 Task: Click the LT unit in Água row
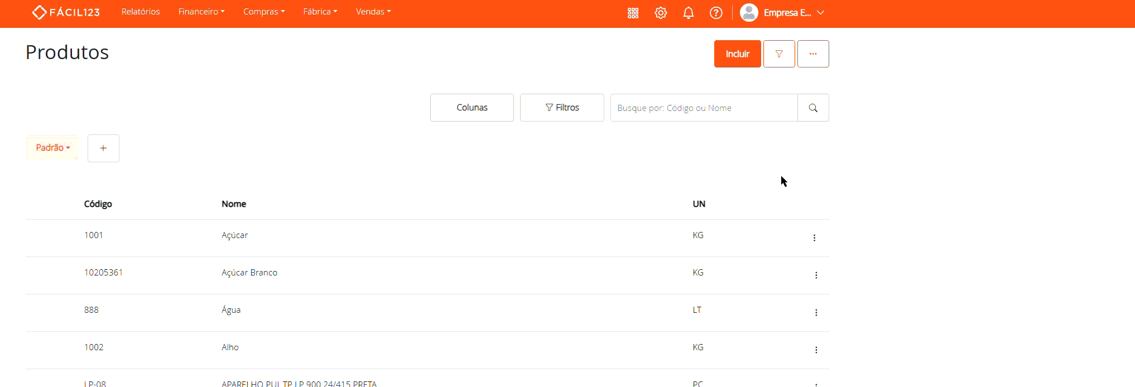click(697, 310)
